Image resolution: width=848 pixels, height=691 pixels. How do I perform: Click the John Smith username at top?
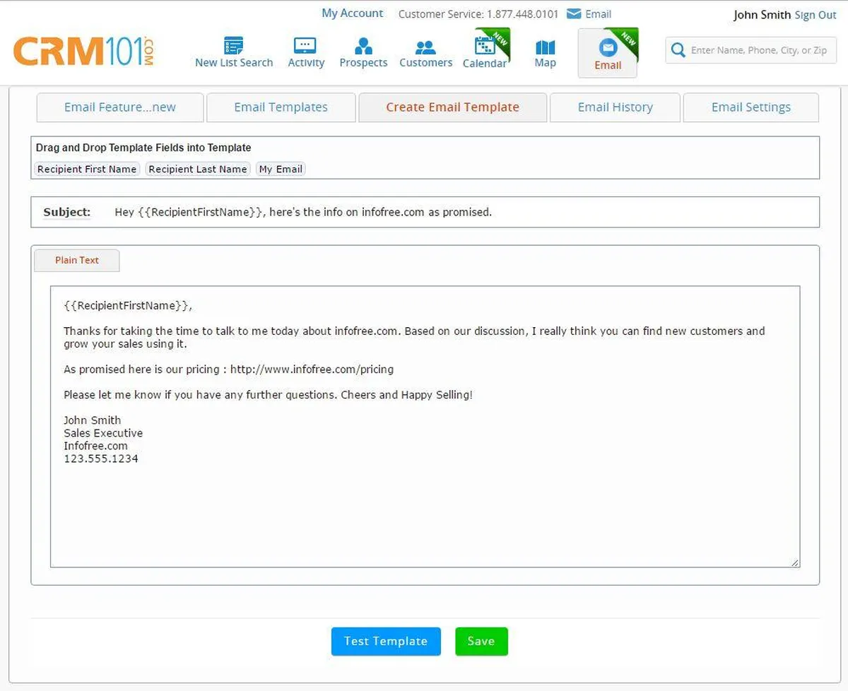click(x=762, y=15)
